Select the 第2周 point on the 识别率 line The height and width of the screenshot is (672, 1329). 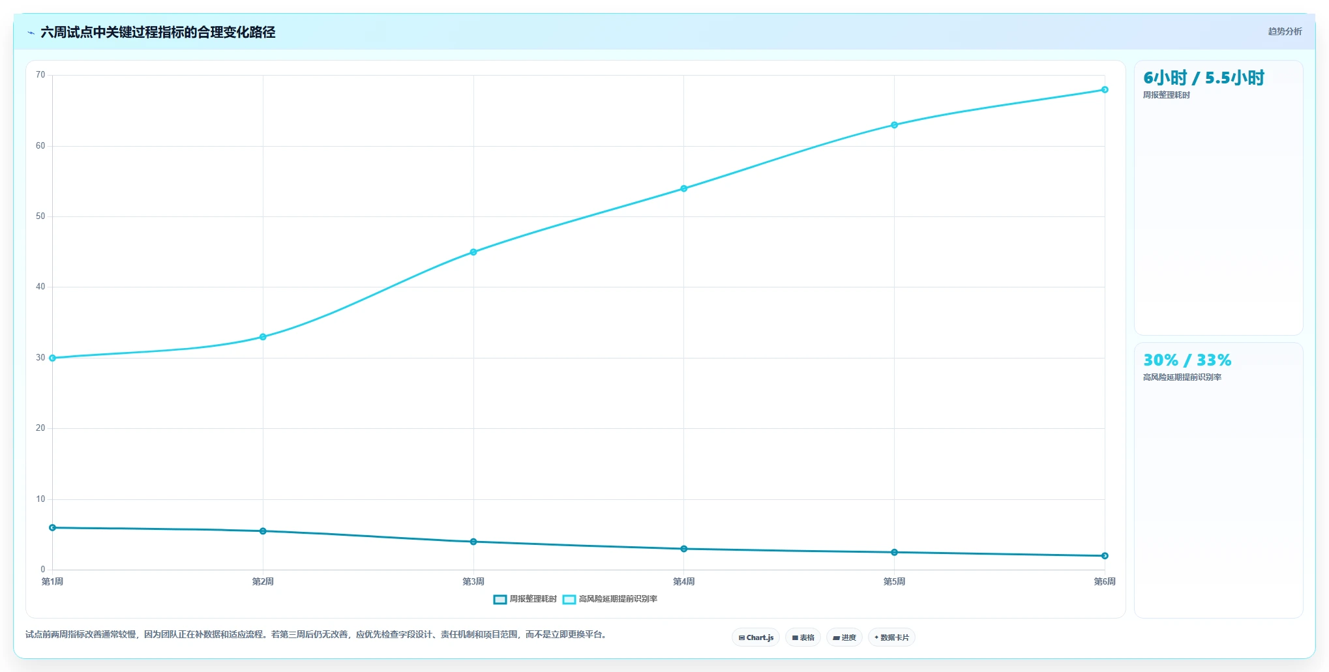263,337
